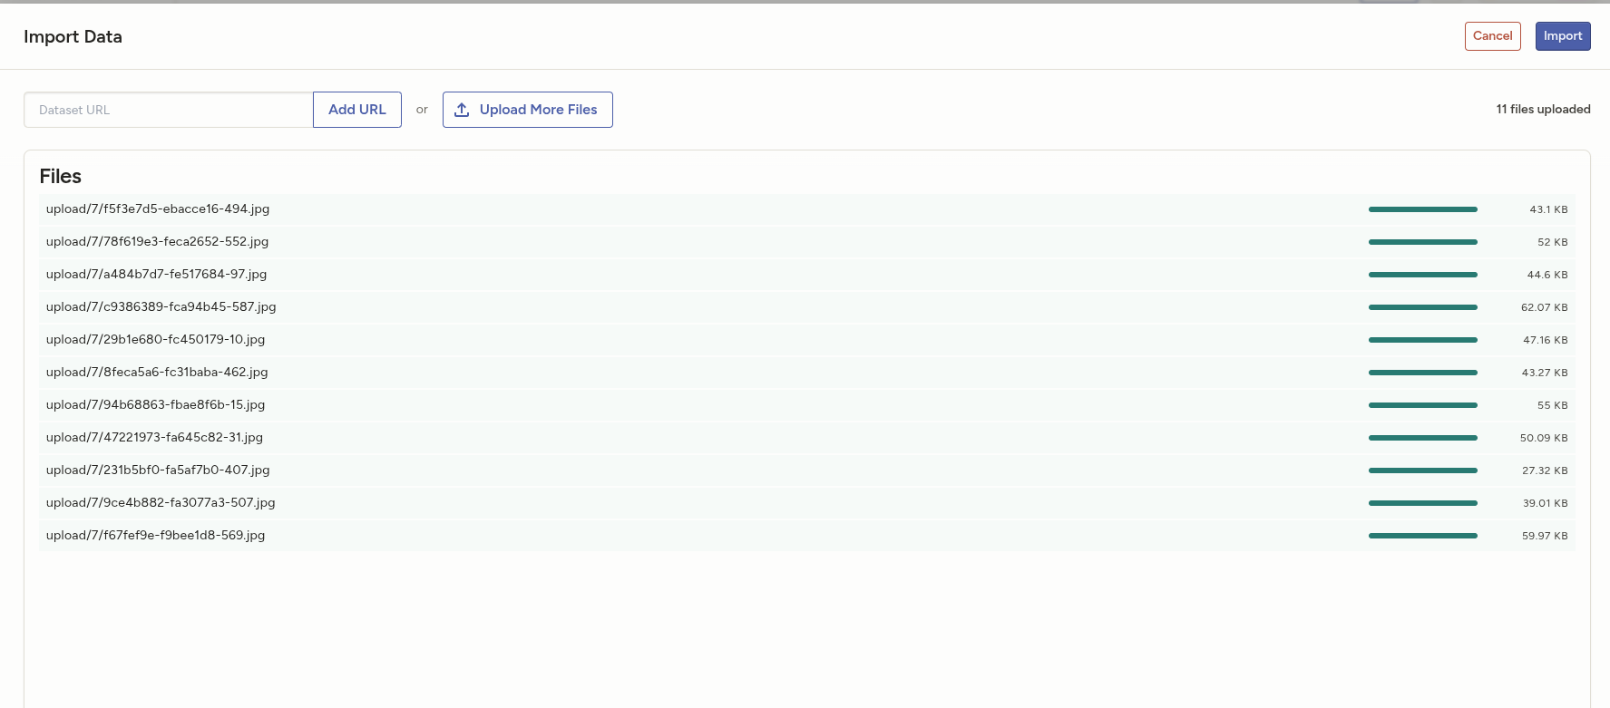Select file 29b1e680-fc450179-10.jpg

pyautogui.click(x=156, y=340)
